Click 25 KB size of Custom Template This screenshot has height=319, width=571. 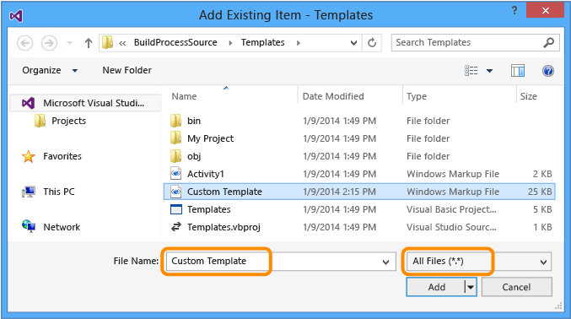[540, 192]
